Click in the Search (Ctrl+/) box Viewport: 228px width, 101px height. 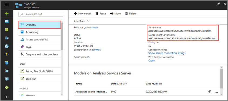pos(41,14)
